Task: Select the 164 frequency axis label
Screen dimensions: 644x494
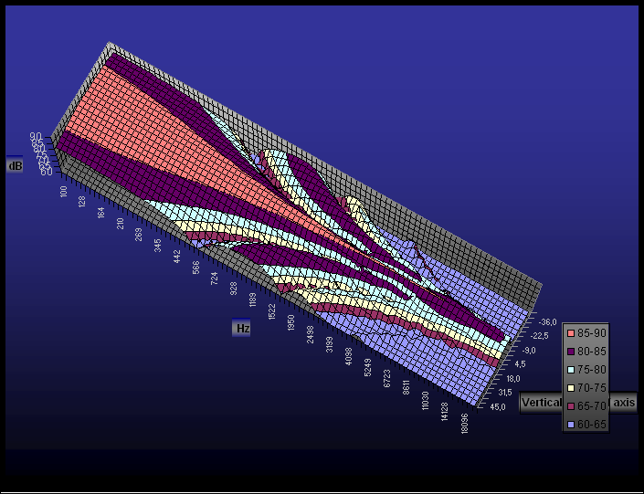Action: 101,212
